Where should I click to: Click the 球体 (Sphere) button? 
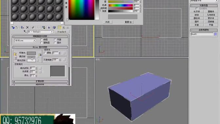click(x=197, y=15)
